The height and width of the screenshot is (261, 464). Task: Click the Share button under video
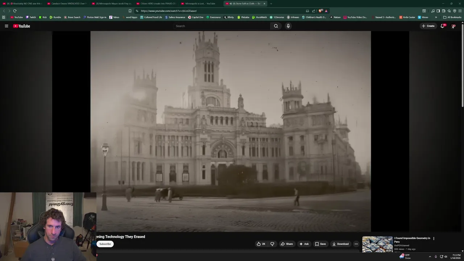click(x=286, y=244)
